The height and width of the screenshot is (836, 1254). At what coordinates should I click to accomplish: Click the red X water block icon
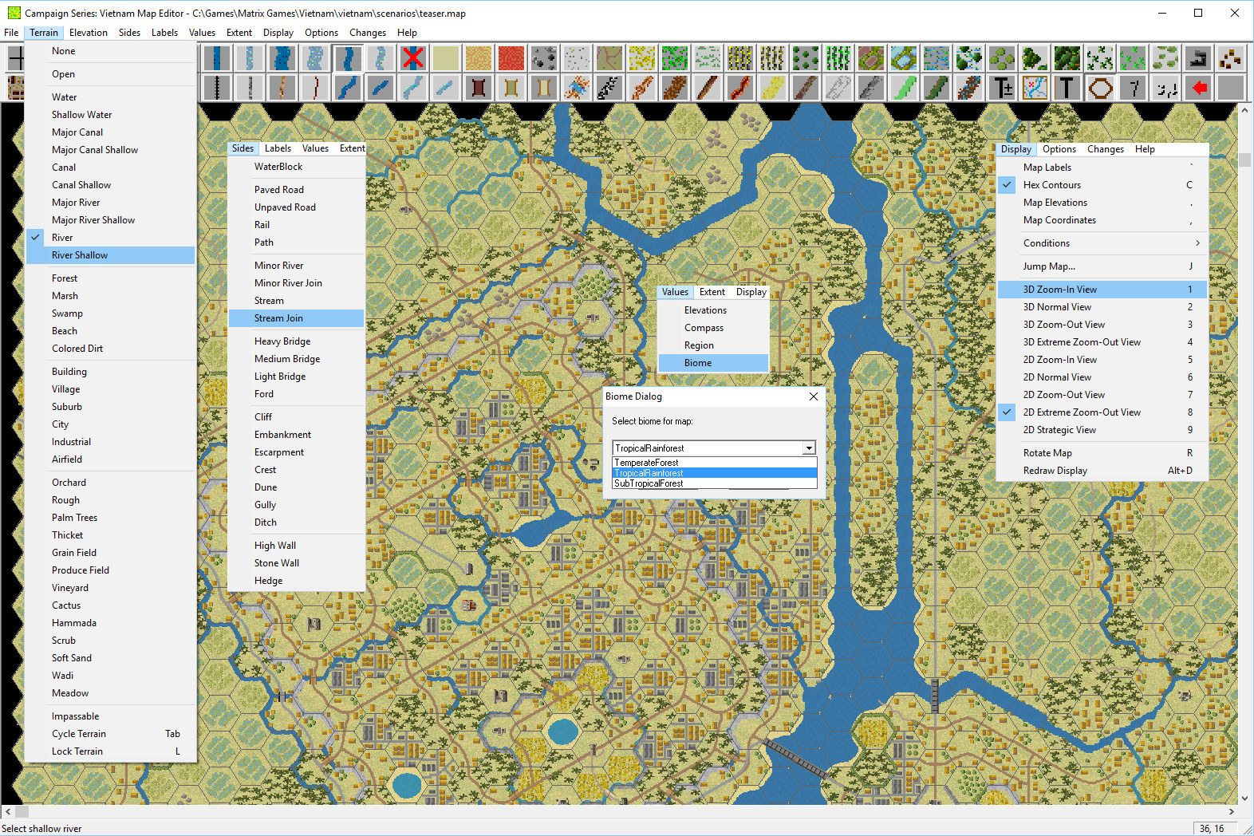pyautogui.click(x=412, y=57)
